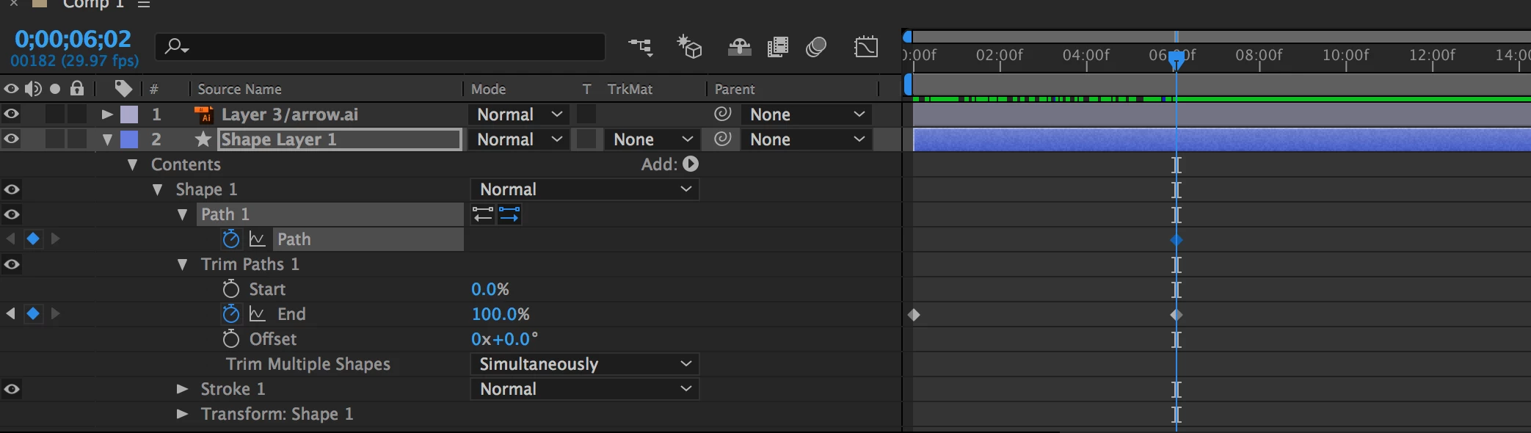
Task: Toggle graph editor icon for End
Action: [x=257, y=314]
